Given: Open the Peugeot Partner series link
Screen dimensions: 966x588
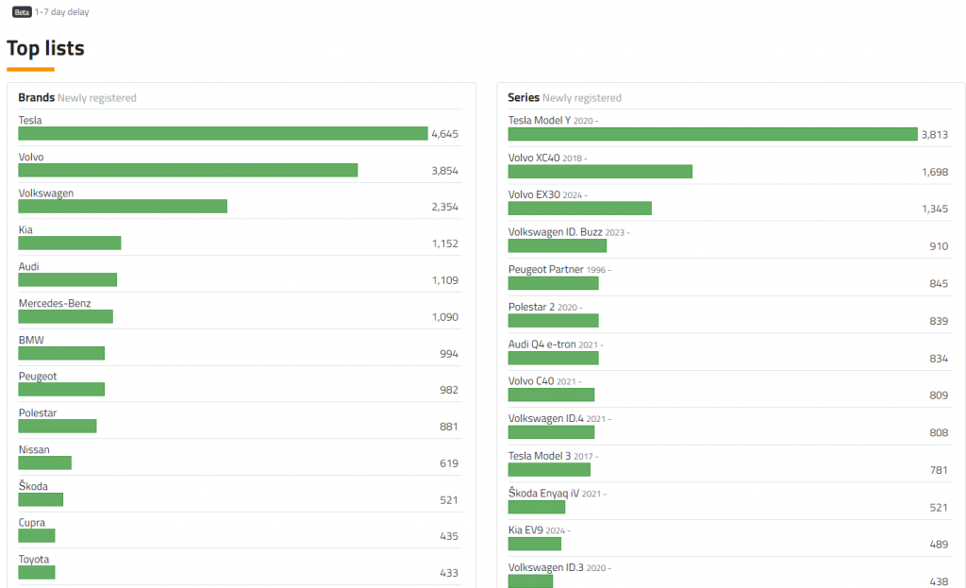Looking at the screenshot, I should tap(545, 269).
